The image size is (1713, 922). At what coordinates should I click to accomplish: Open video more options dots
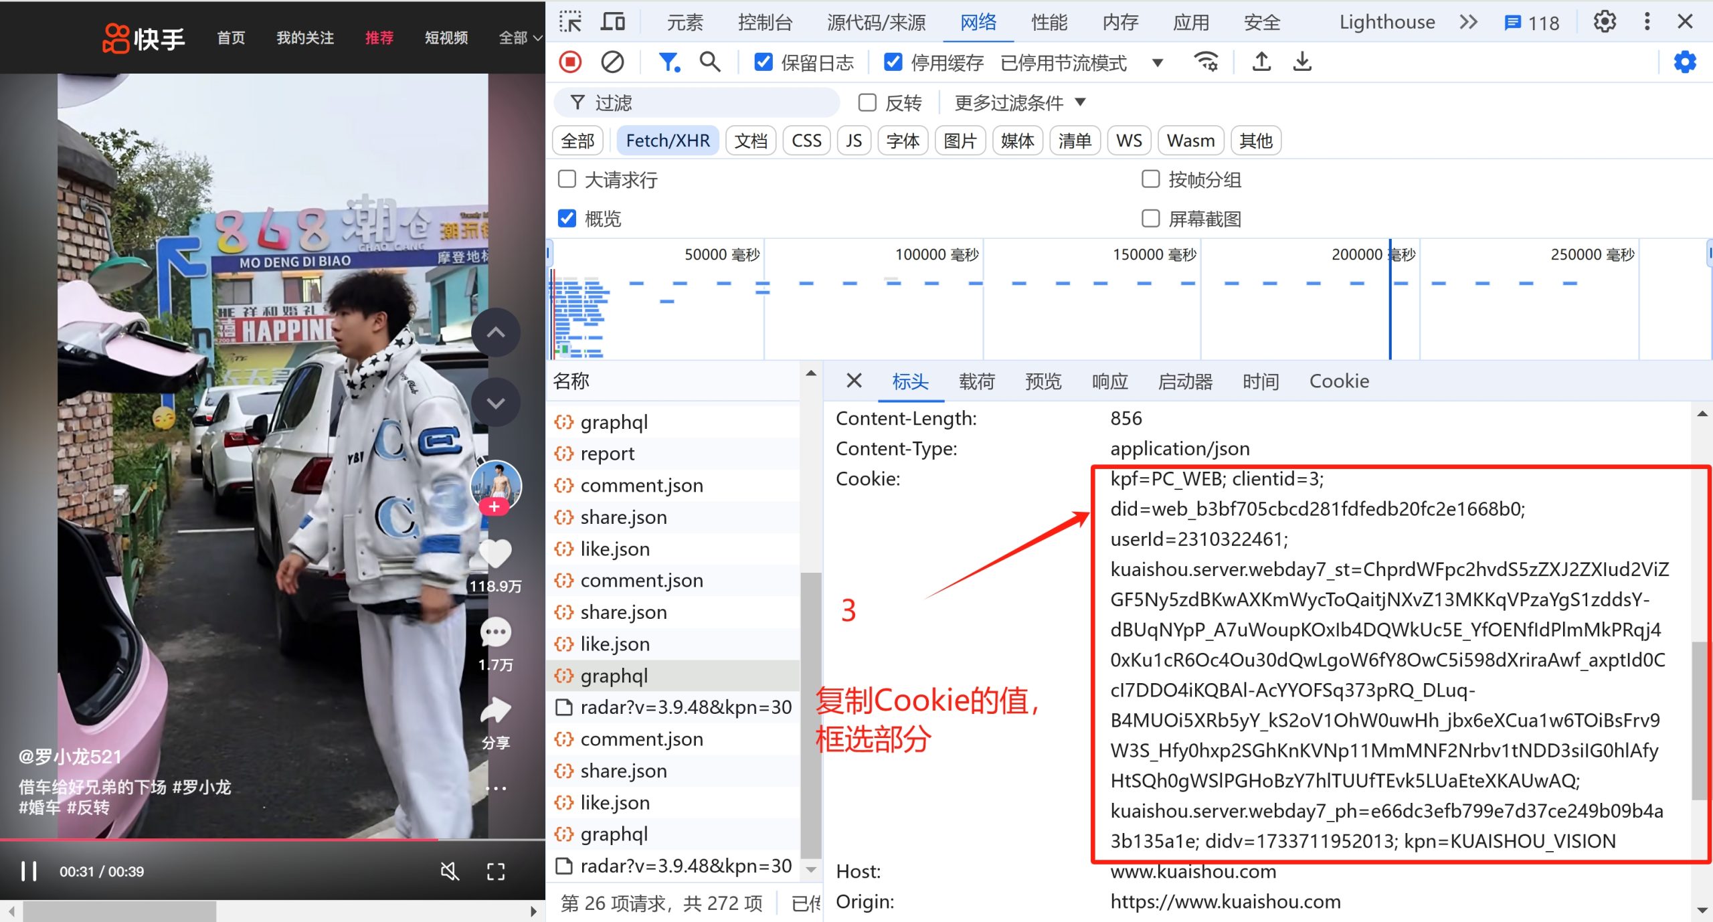495,788
